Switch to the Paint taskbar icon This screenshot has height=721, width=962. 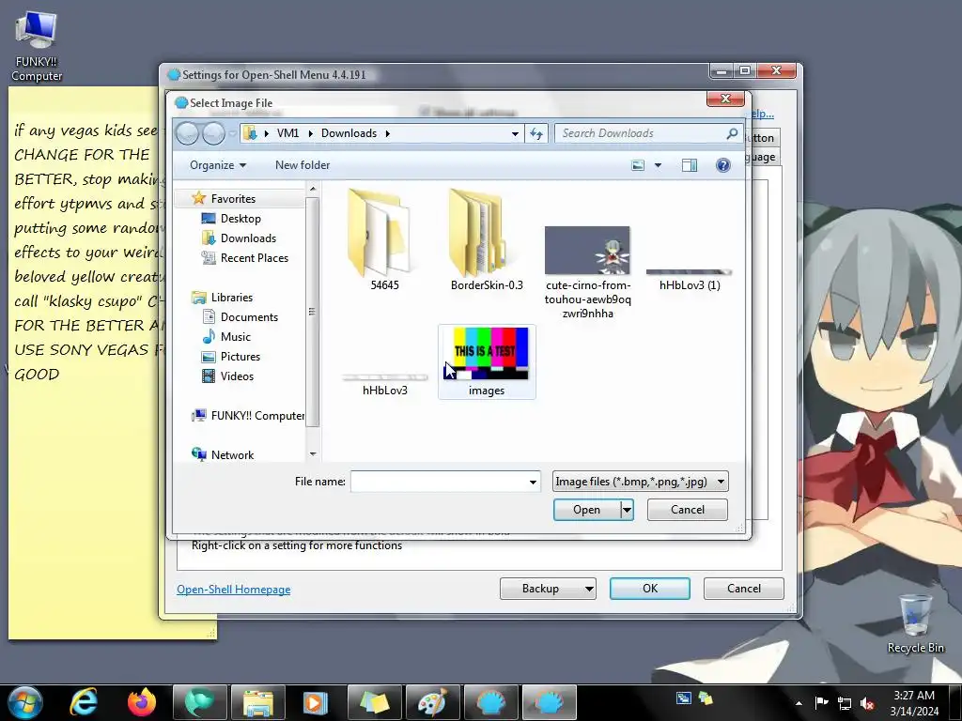click(x=432, y=702)
